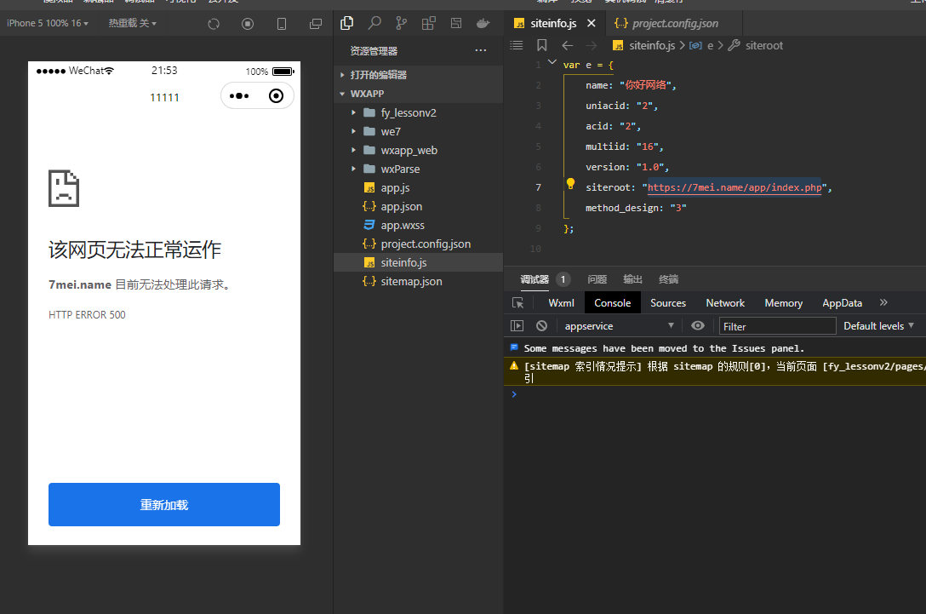Open the 输出 output panel tab
926x614 pixels.
click(x=632, y=279)
